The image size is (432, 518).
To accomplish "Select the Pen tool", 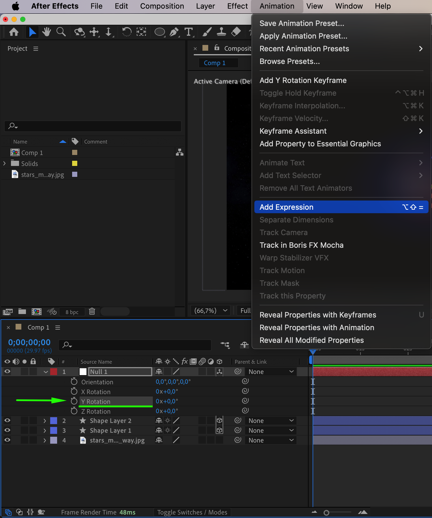I will point(174,32).
